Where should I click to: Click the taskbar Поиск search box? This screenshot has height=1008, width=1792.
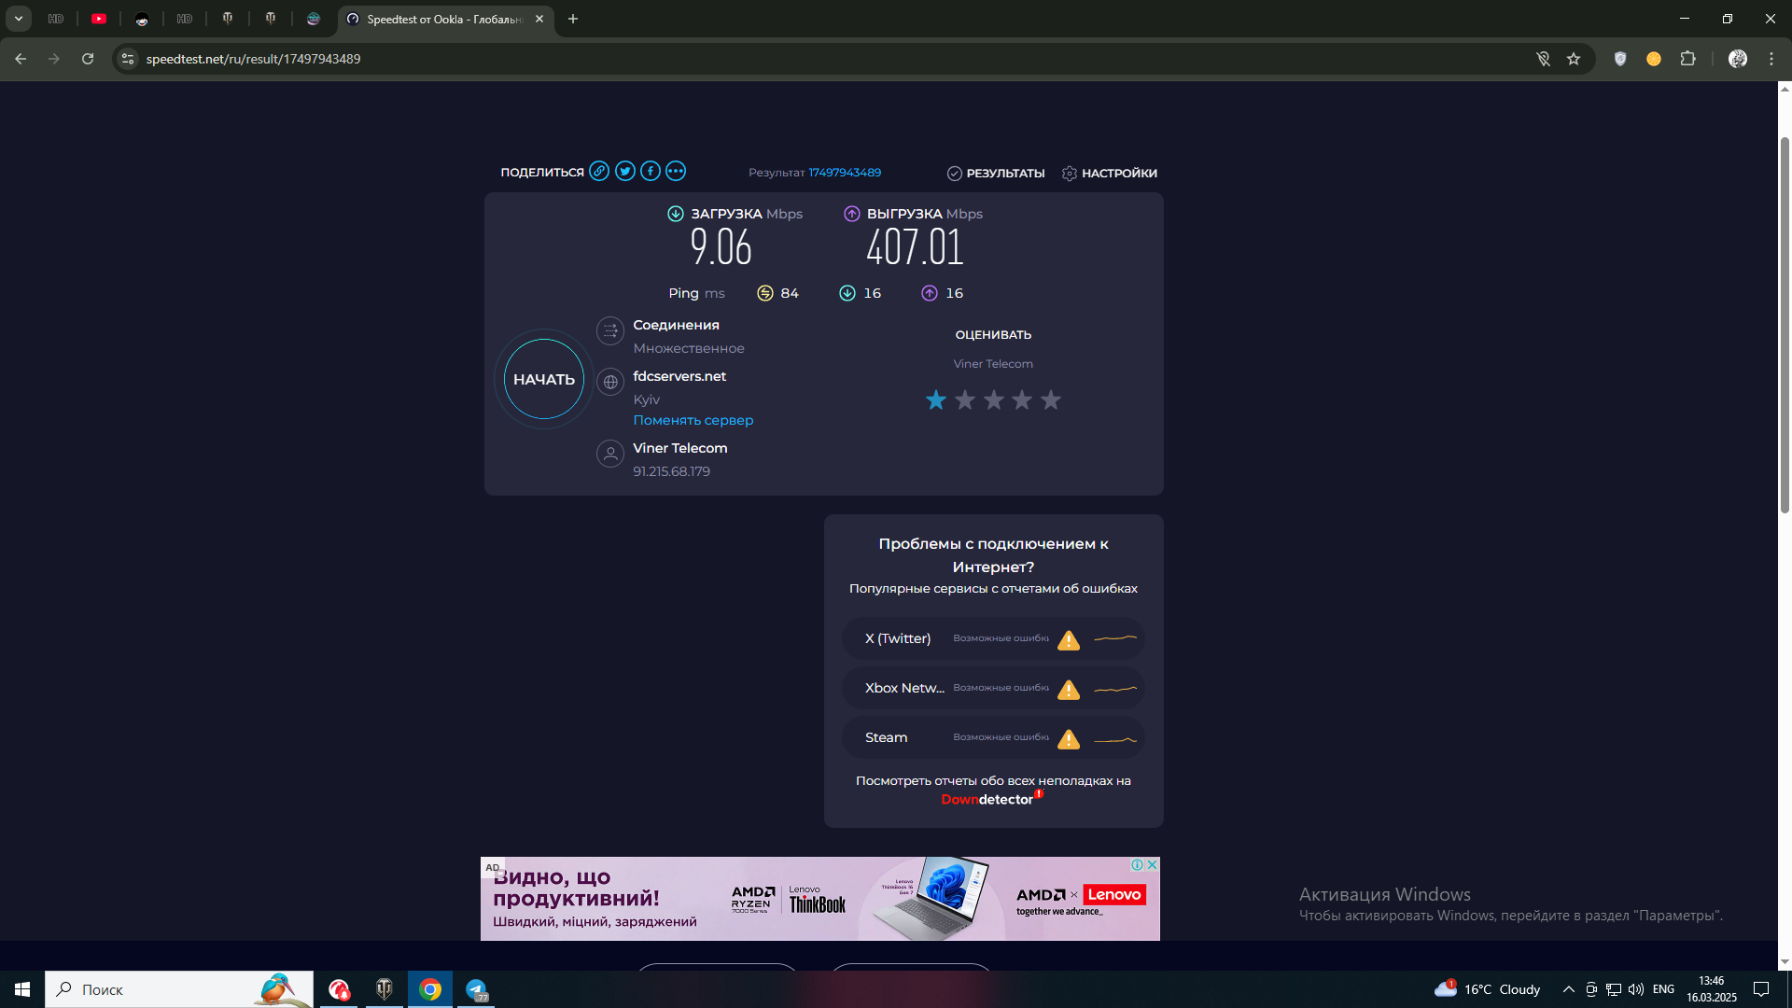pyautogui.click(x=179, y=989)
